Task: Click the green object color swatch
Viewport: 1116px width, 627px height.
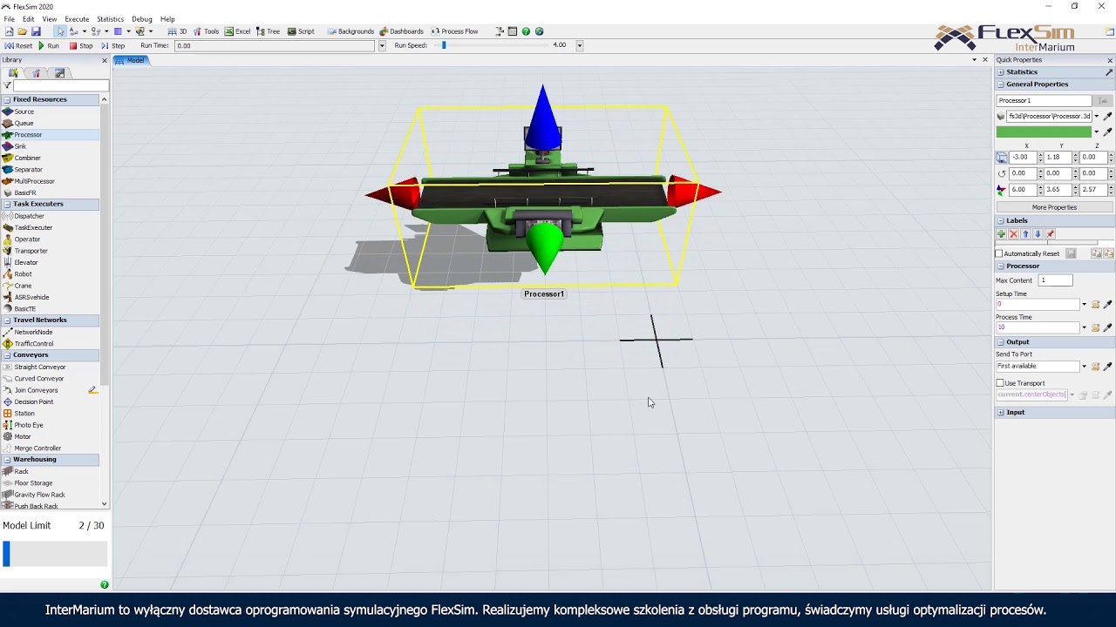Action: [1044, 132]
